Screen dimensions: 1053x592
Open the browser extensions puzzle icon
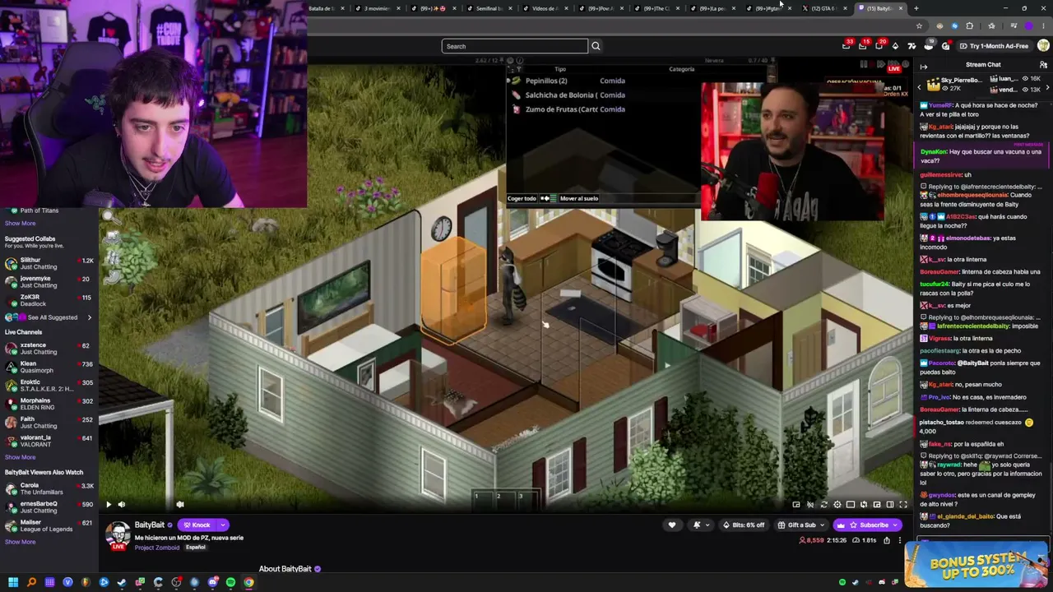coord(969,26)
